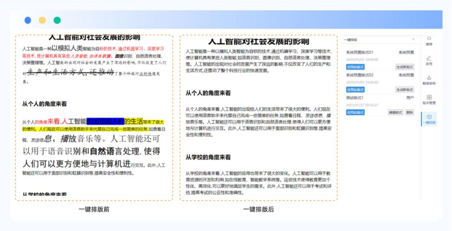
Task: Generate new template from 系统预置板式01
Action: point(404,67)
